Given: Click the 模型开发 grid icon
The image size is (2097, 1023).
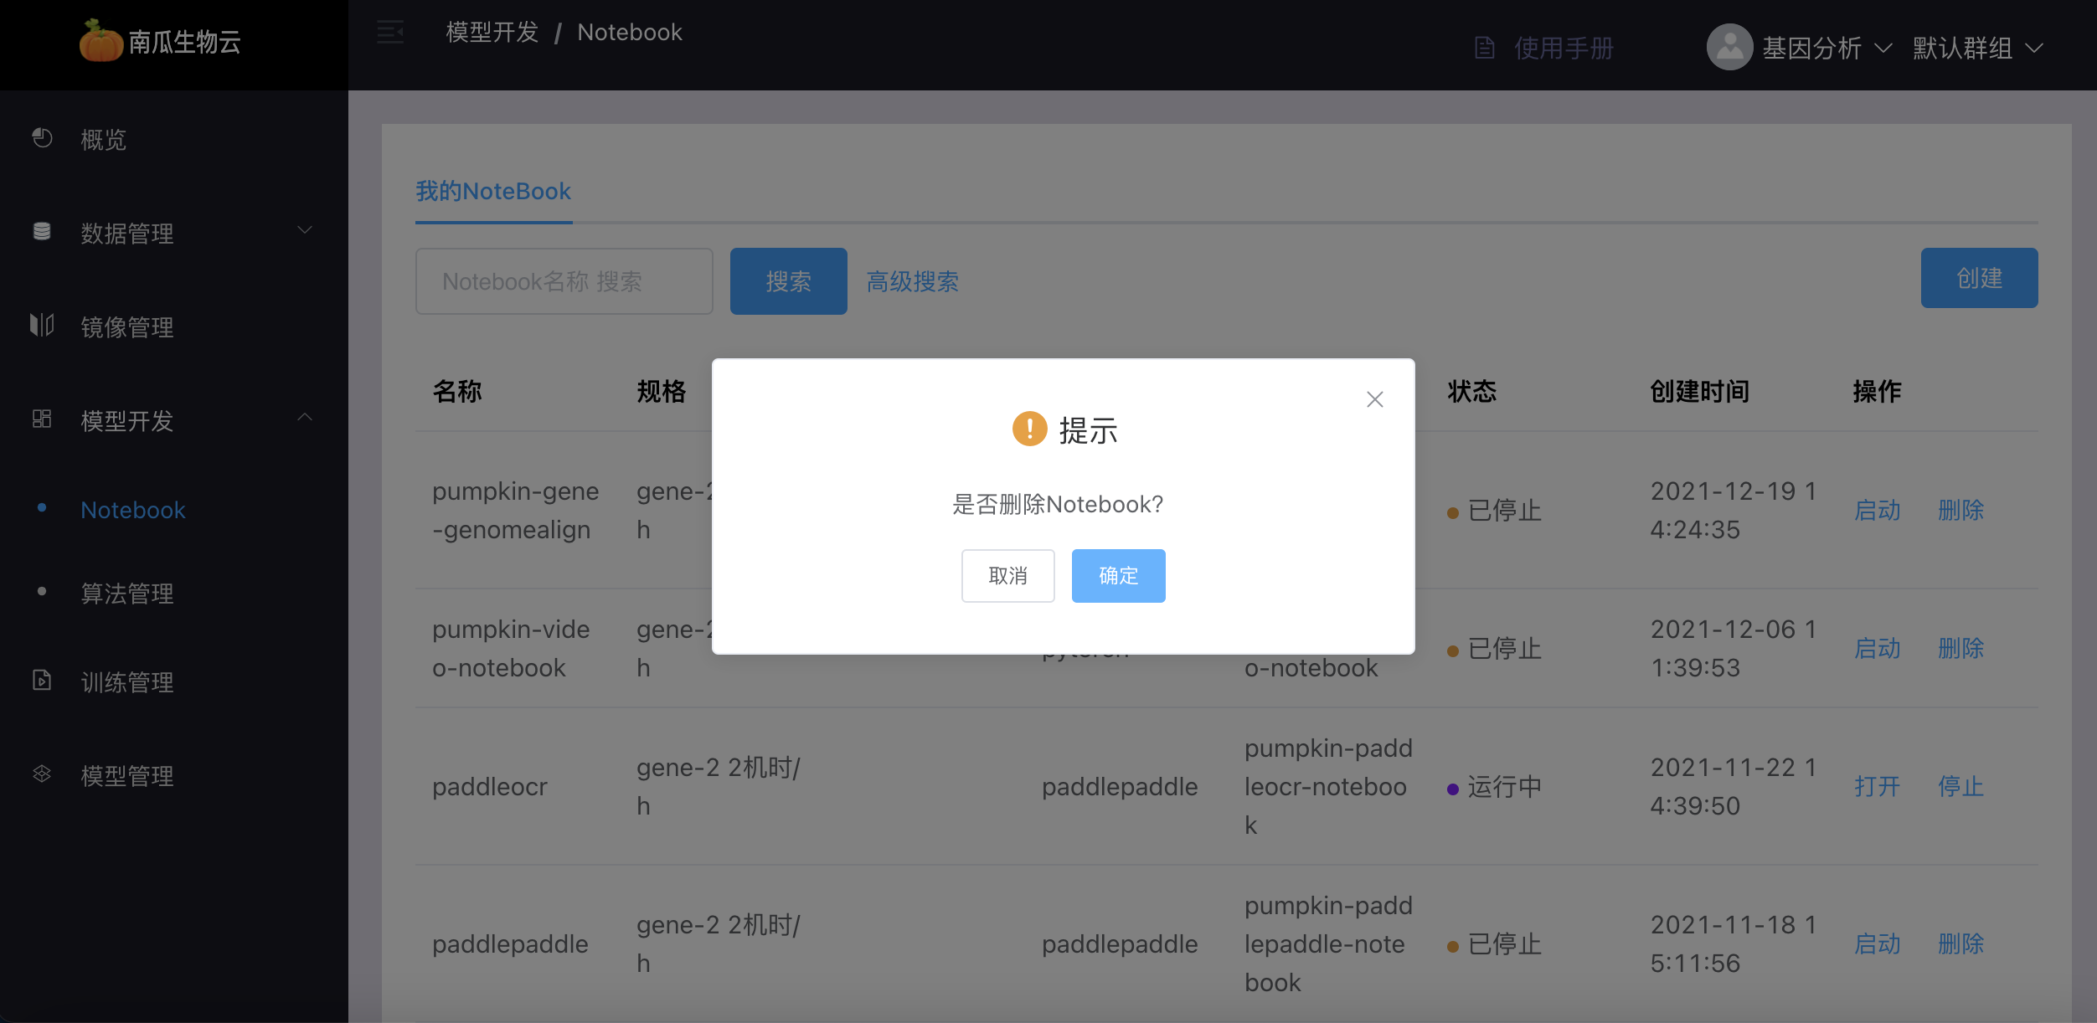Looking at the screenshot, I should tap(42, 419).
